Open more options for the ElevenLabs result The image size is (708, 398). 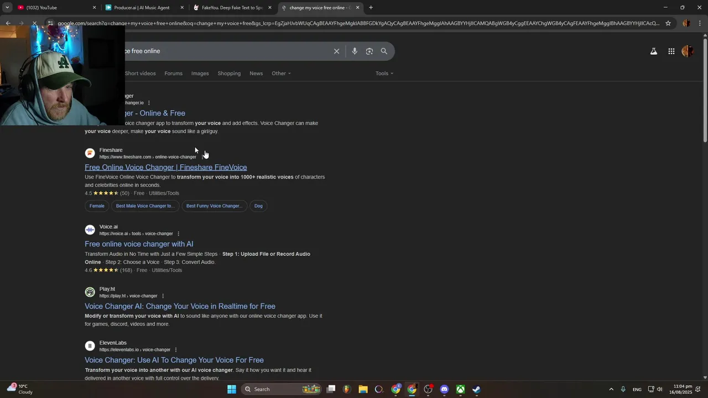(176, 350)
